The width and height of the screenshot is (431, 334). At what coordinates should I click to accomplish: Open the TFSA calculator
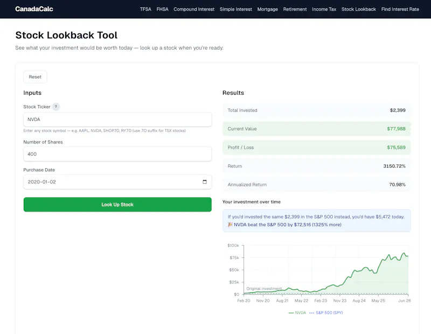(x=145, y=9)
